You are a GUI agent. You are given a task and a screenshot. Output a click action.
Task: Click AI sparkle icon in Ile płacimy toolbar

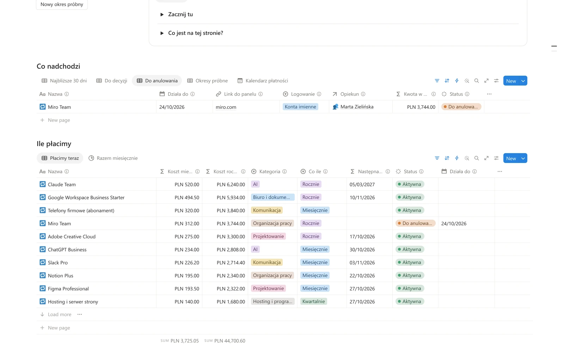click(467, 158)
